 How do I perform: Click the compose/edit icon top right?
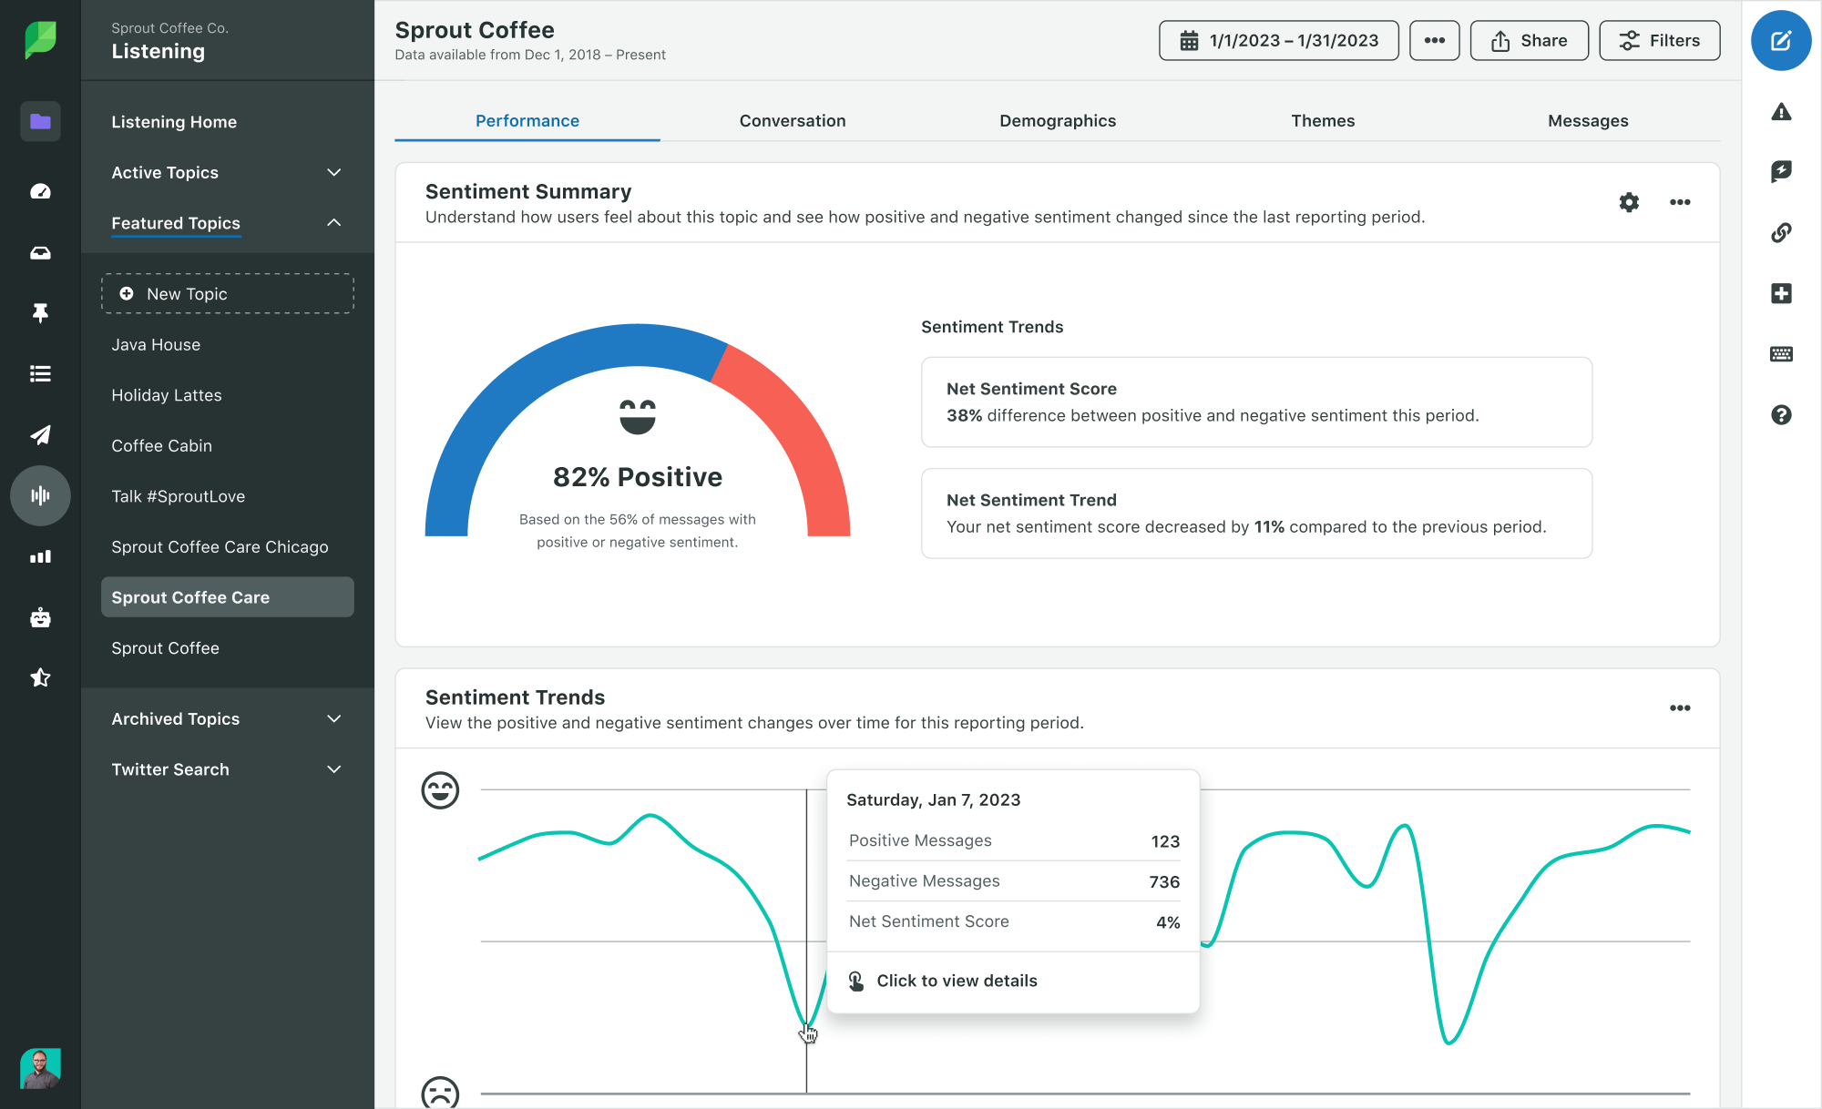(x=1780, y=40)
